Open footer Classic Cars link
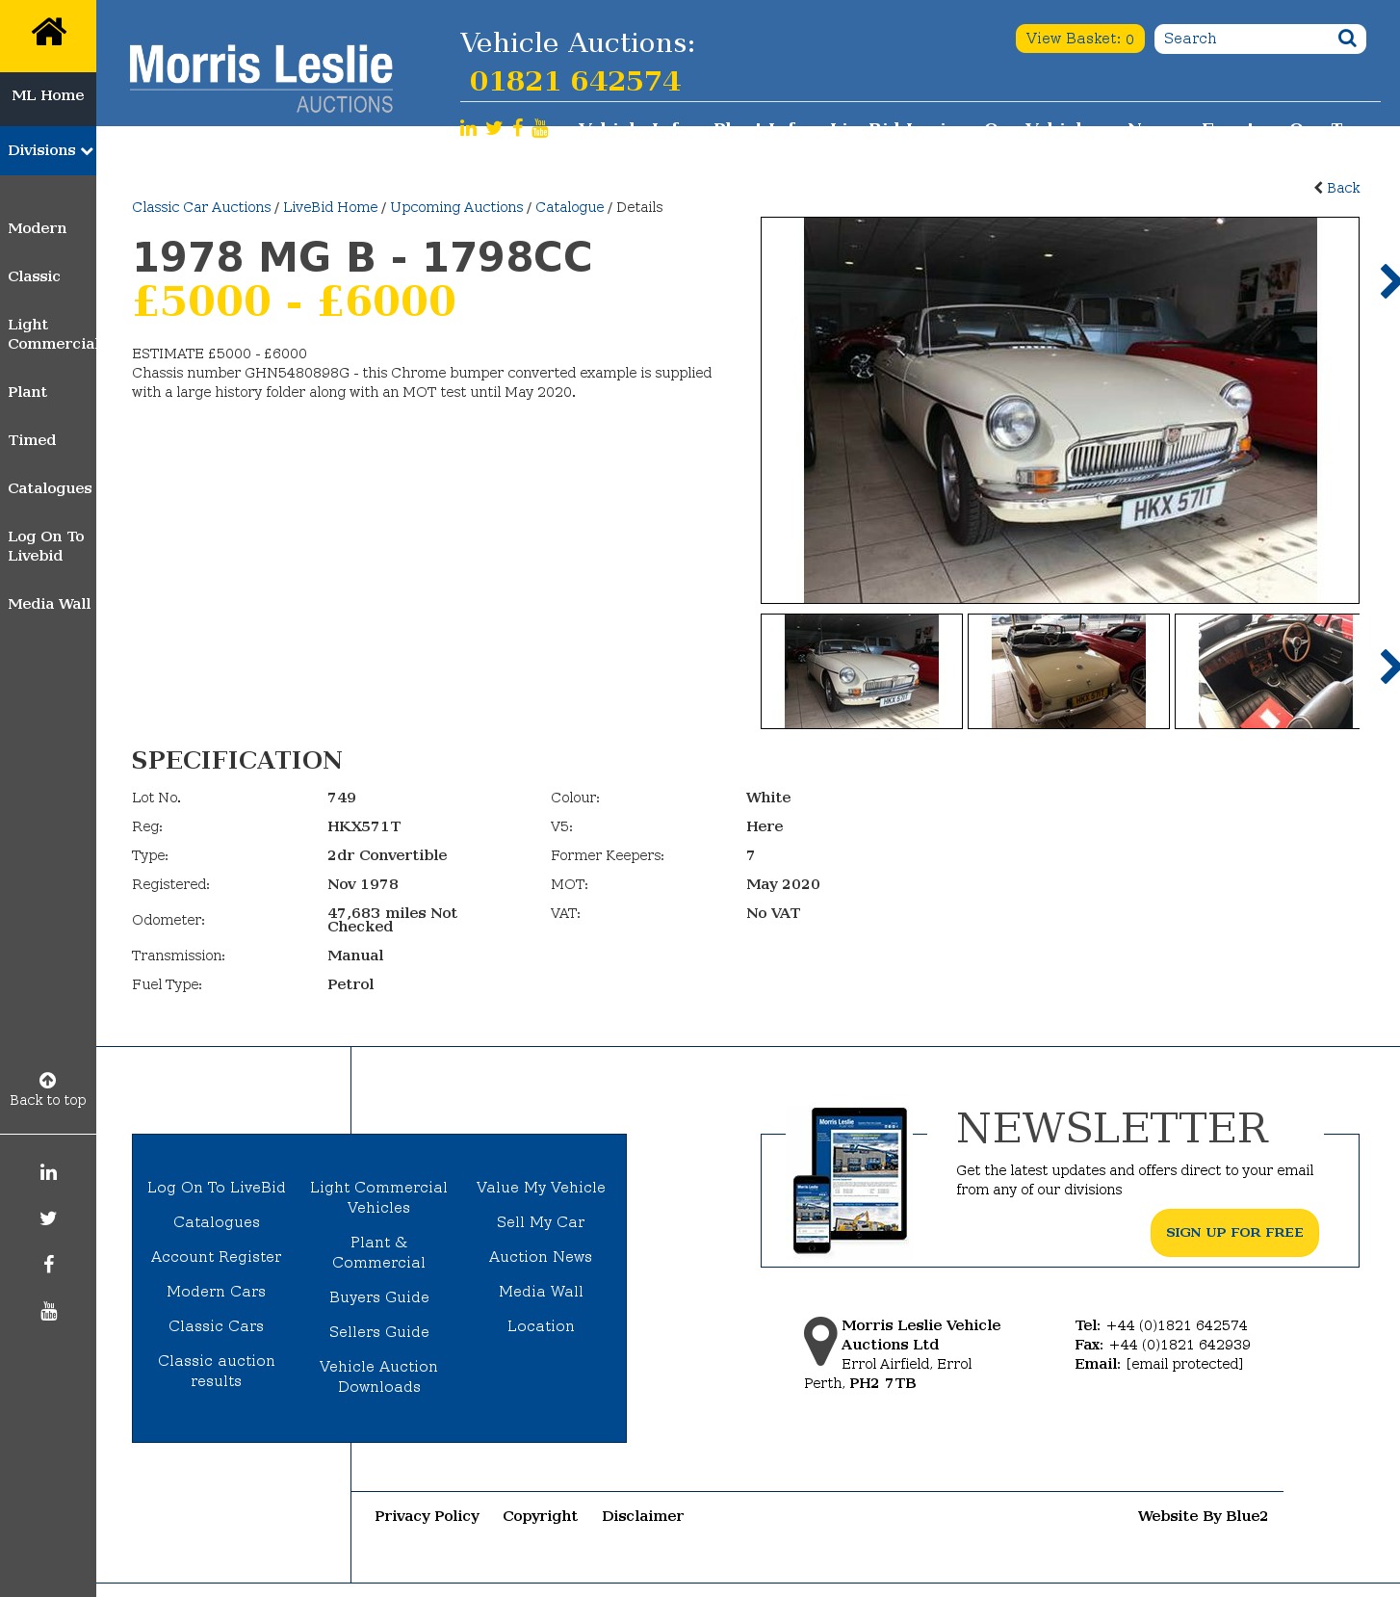 pos(217,1326)
